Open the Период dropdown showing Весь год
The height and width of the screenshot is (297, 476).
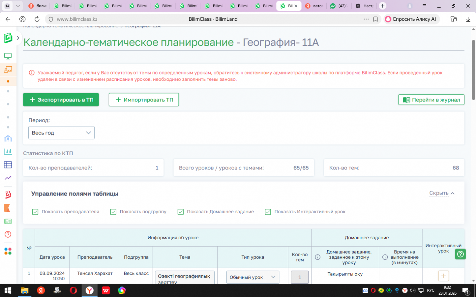tap(61, 133)
